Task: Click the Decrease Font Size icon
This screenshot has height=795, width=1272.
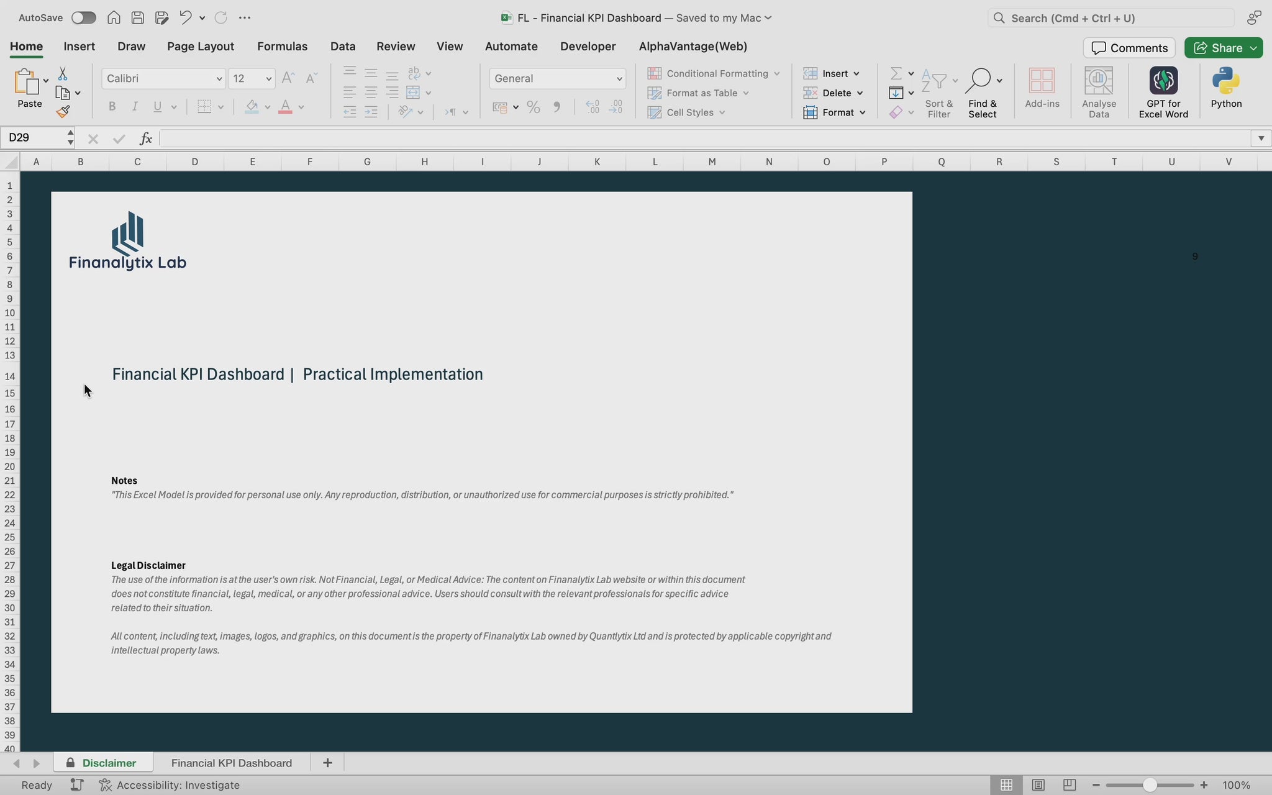Action: coord(312,78)
